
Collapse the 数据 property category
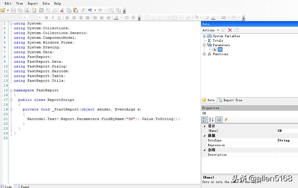tap(204, 135)
